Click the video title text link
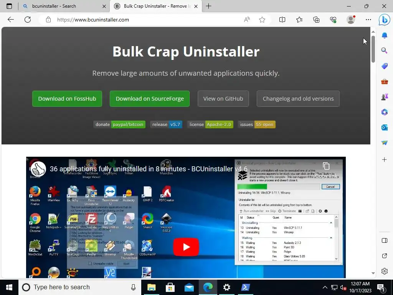The width and height of the screenshot is (393, 295). [x=149, y=169]
